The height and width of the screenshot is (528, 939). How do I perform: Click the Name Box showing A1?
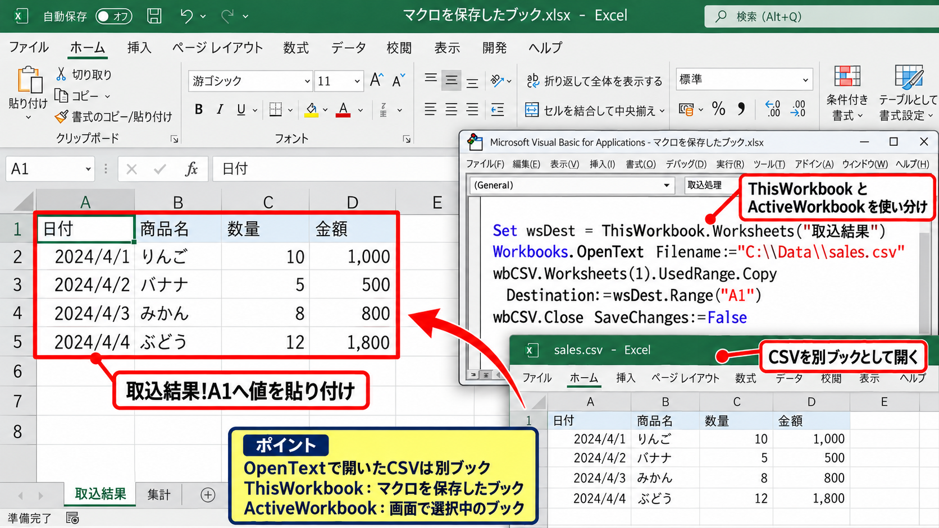[x=50, y=169]
